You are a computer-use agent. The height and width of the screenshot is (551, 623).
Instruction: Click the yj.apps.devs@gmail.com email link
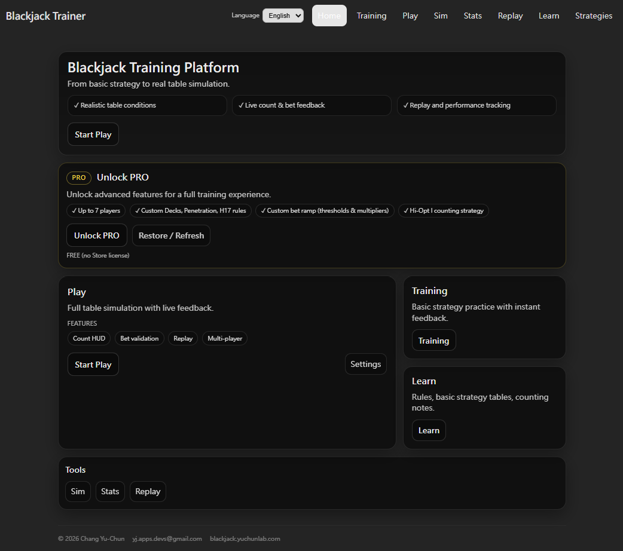coord(167,538)
